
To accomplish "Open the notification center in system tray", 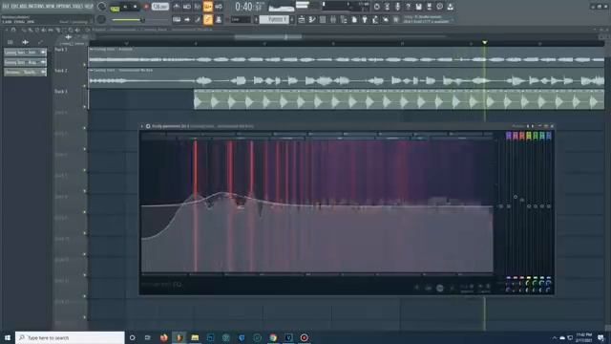I will [x=600, y=337].
